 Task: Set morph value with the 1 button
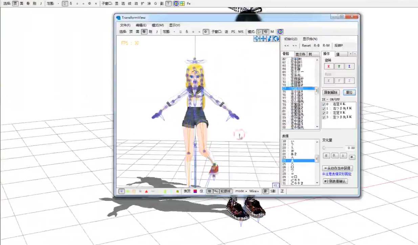pos(343,156)
